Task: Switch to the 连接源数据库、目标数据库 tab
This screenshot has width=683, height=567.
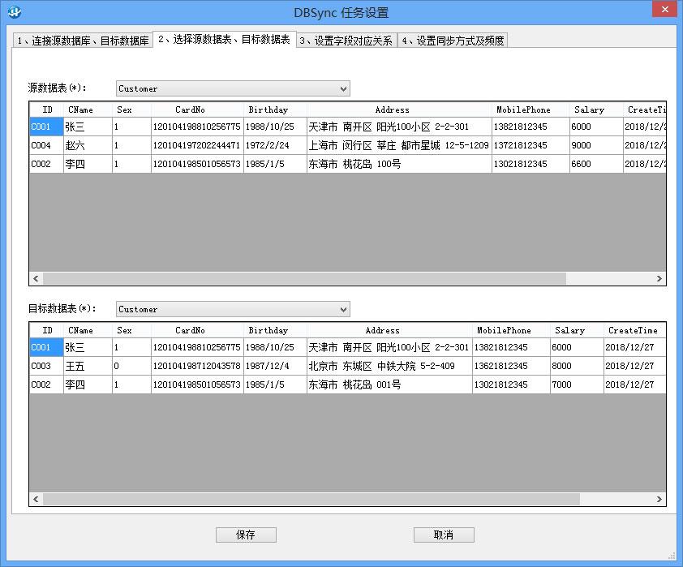Action: coord(81,39)
